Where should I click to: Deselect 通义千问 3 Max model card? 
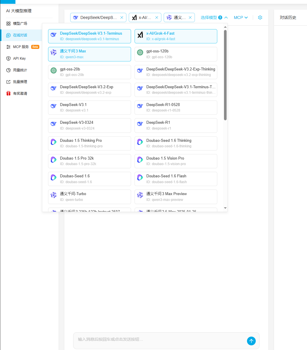(x=89, y=54)
